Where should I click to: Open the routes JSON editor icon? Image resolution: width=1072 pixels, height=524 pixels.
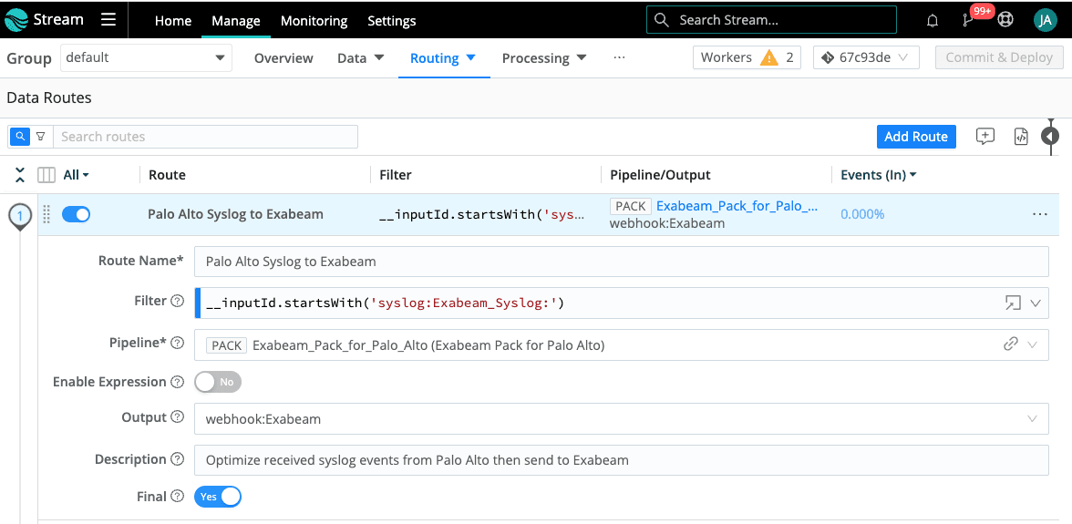[x=1021, y=136]
